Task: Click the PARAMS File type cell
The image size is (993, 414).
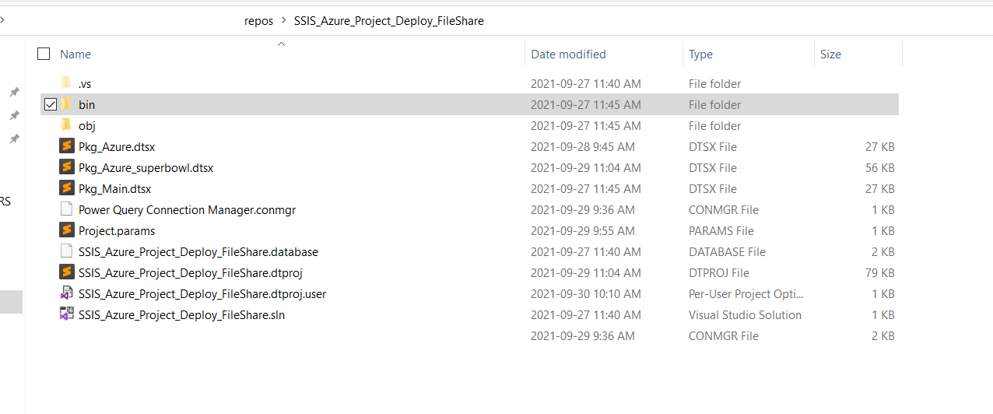Action: [x=721, y=230]
